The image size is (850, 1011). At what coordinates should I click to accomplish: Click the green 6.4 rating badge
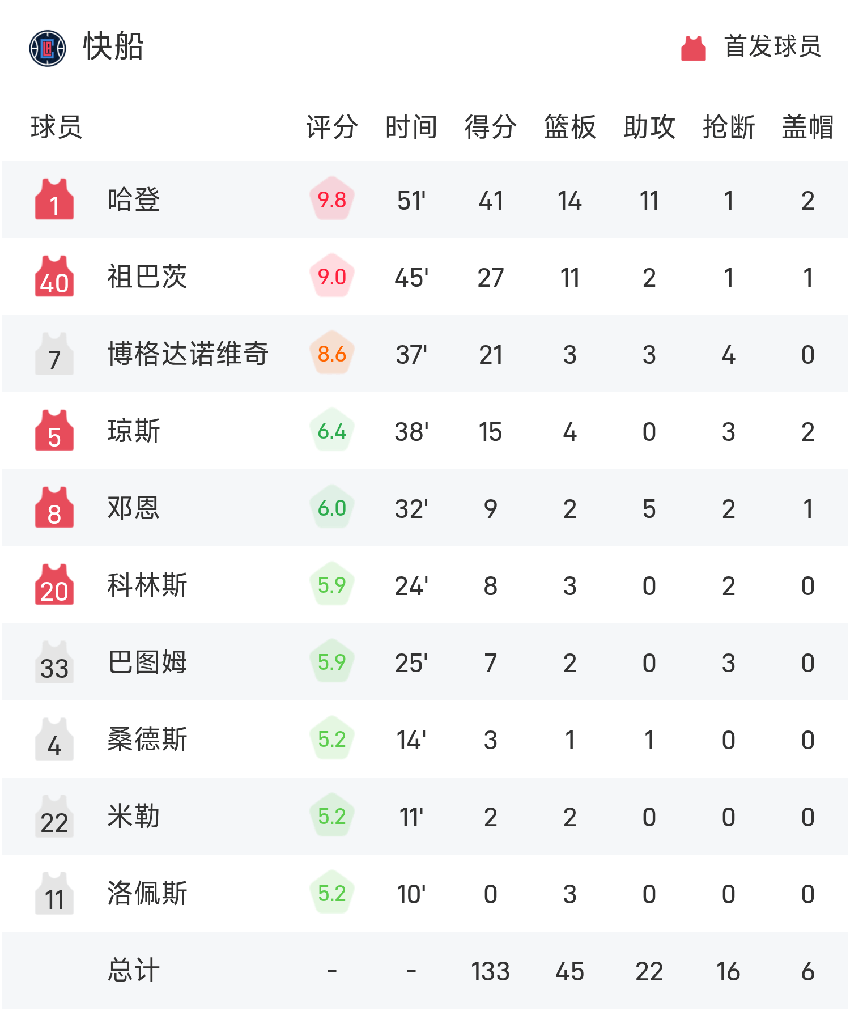332,431
